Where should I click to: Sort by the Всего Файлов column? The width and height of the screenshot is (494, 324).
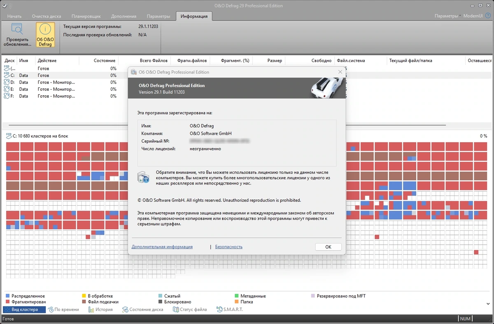(154, 60)
